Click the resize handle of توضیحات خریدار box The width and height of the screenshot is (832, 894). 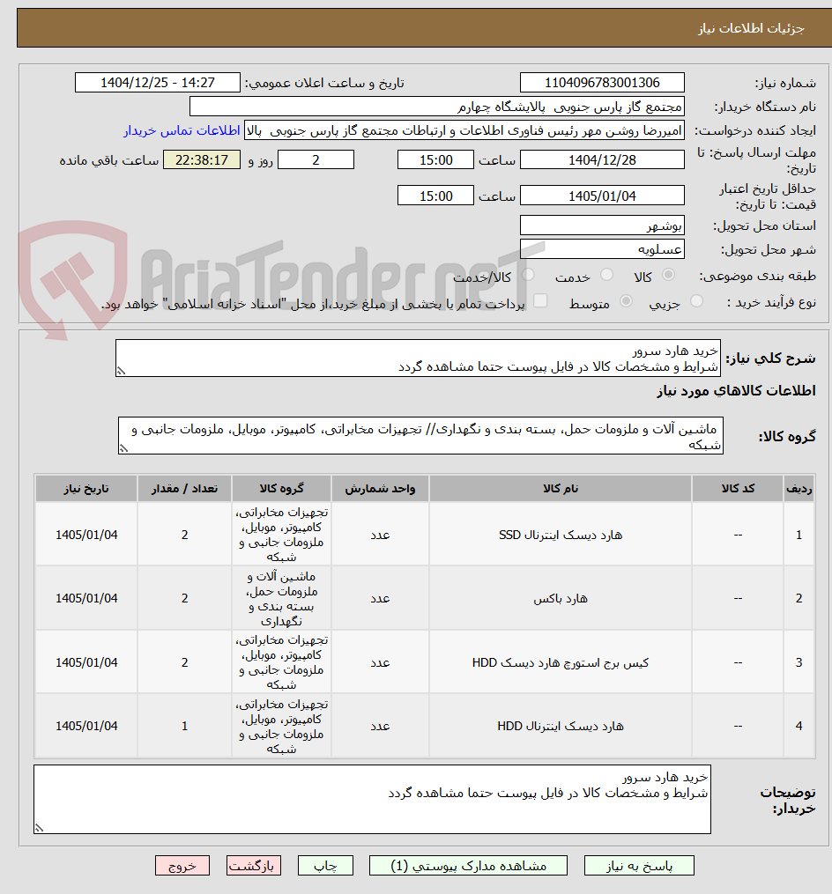tap(39, 828)
